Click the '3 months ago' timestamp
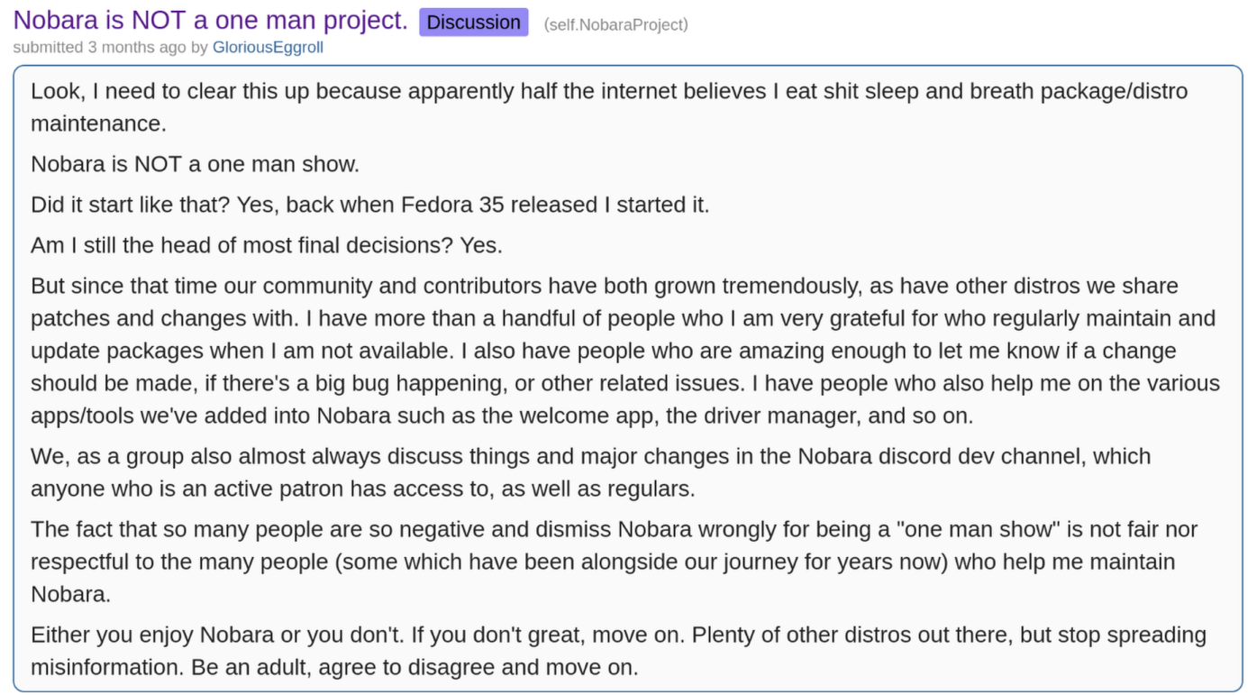 [136, 48]
